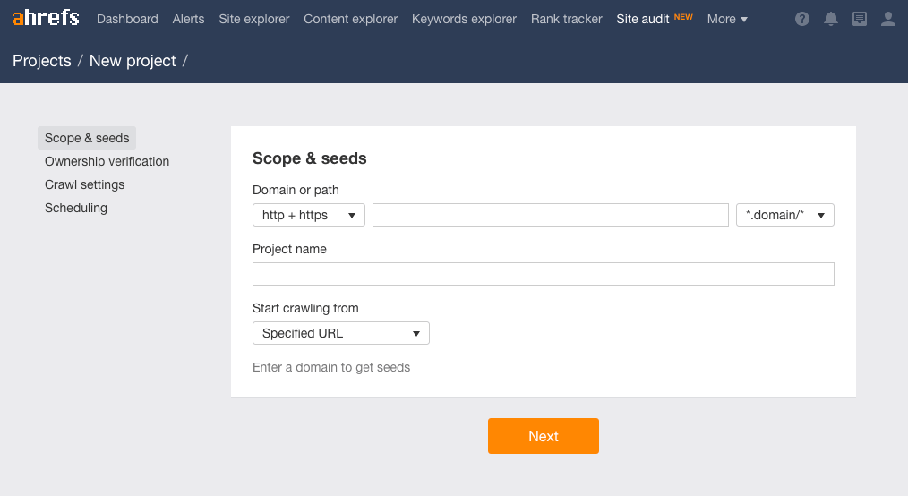Image resolution: width=908 pixels, height=496 pixels.
Task: Select Ownership verification in sidebar
Action: (x=107, y=161)
